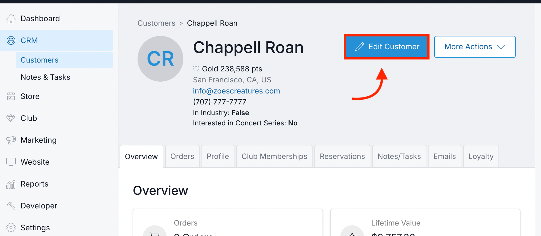
Task: Open the Profile tab
Action: point(218,156)
